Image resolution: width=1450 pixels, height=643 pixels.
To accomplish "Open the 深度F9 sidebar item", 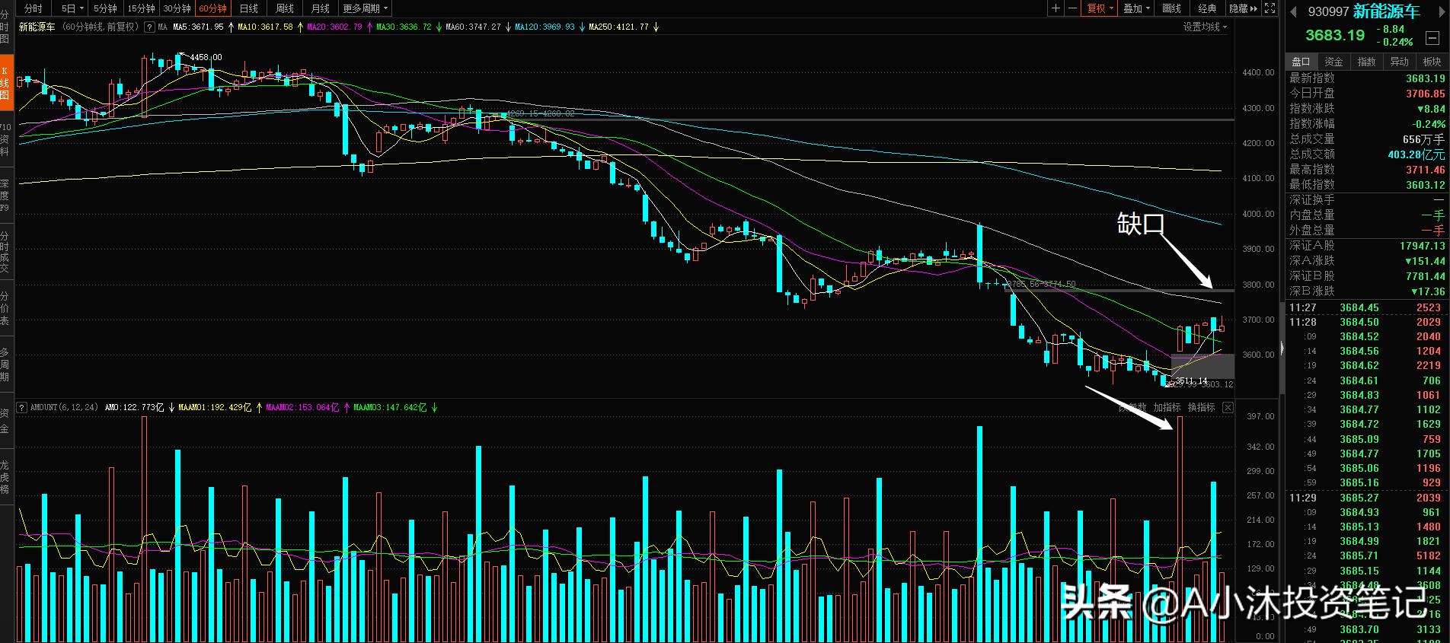I will [6, 195].
